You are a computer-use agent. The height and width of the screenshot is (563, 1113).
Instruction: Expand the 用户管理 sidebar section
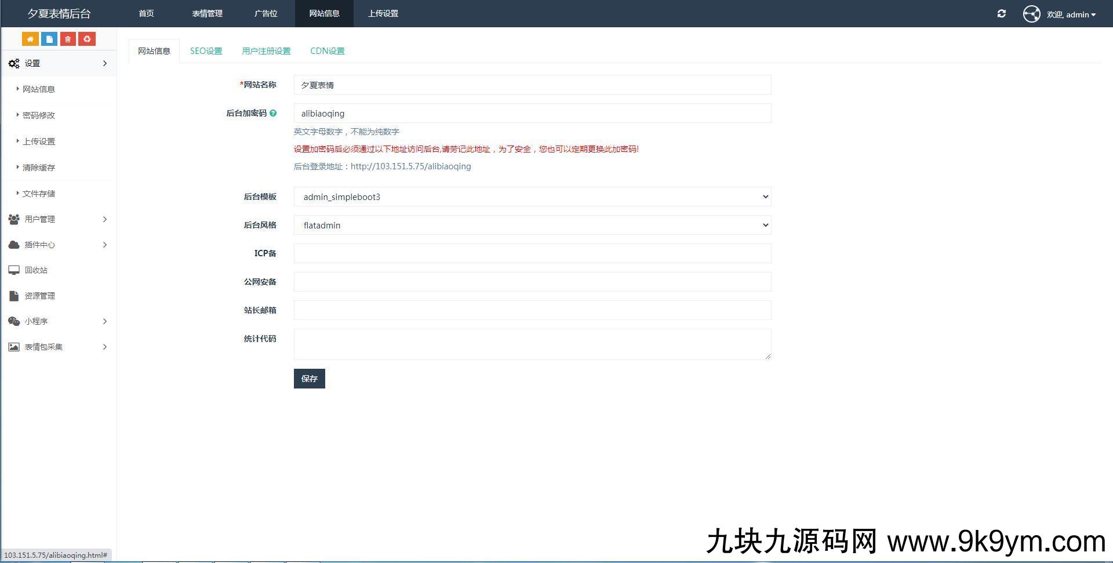click(58, 219)
